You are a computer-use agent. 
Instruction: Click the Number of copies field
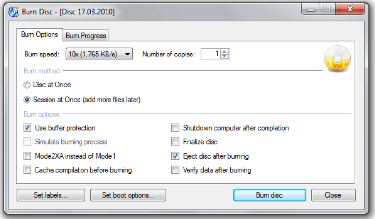pos(211,54)
